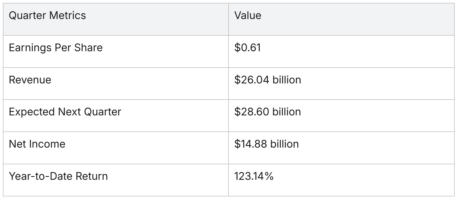Viewport: 456px width, 198px height.
Task: Click the "Earnings Per Share" row label
Action: [56, 48]
